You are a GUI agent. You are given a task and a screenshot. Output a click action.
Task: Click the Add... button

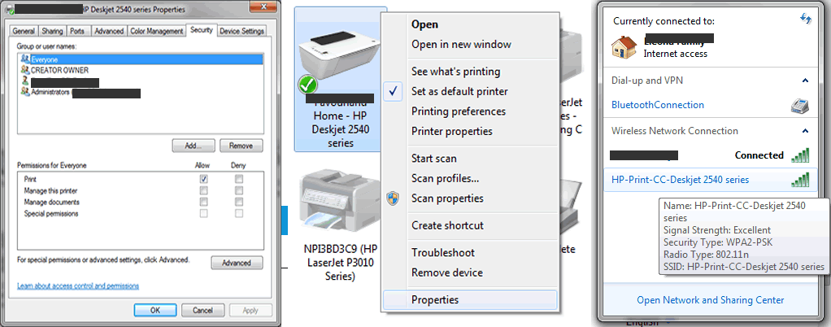(x=194, y=146)
